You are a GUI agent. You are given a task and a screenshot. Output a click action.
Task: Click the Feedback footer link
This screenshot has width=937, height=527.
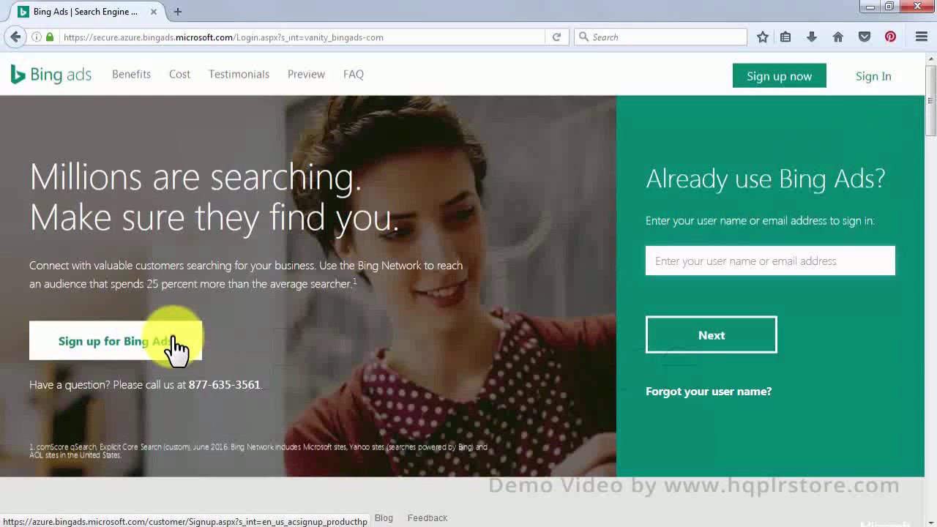[428, 518]
